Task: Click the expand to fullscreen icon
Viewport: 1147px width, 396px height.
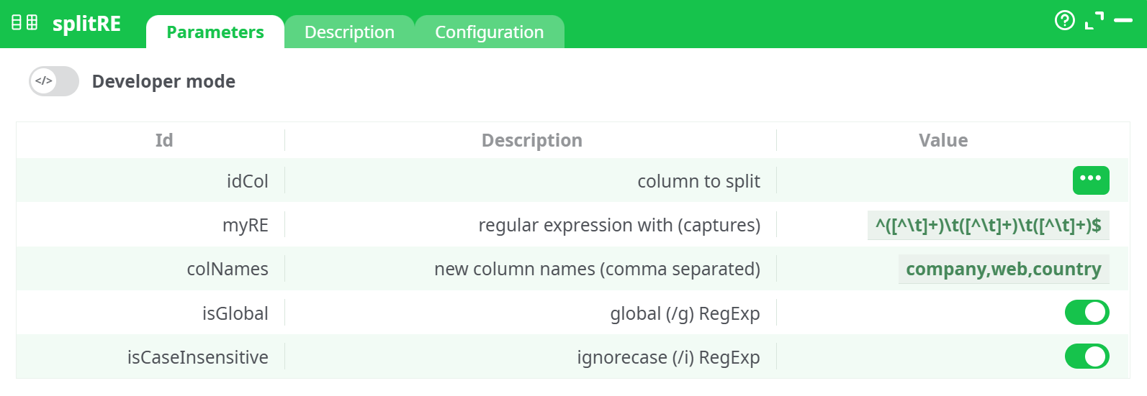Action: 1094,21
